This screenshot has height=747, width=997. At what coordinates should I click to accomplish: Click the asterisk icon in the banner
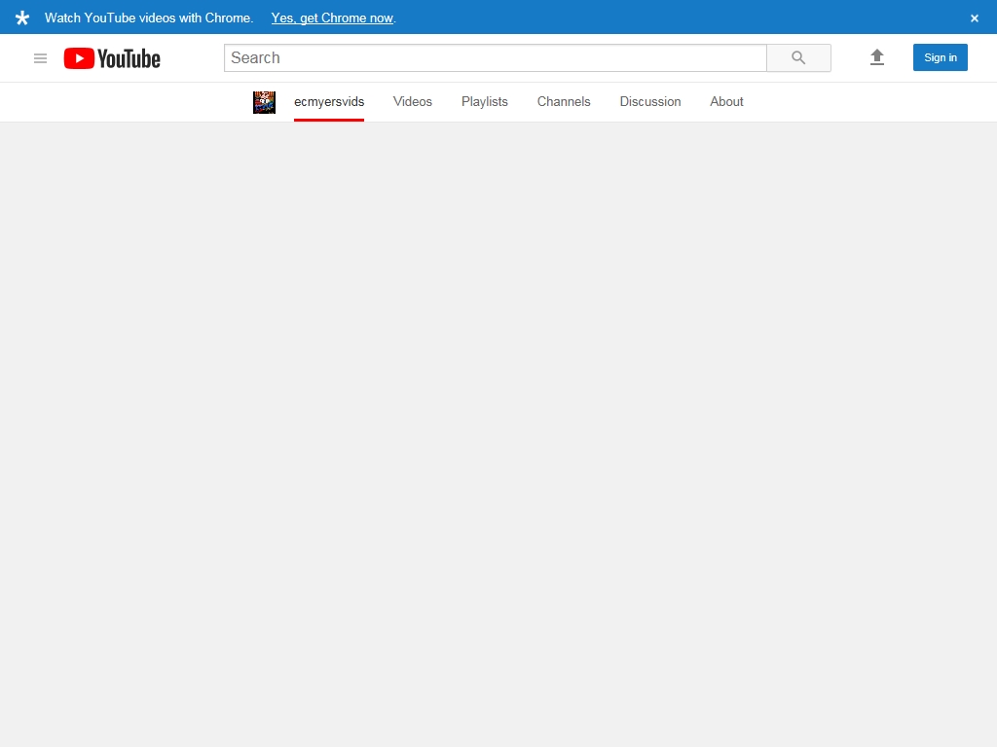pyautogui.click(x=22, y=18)
